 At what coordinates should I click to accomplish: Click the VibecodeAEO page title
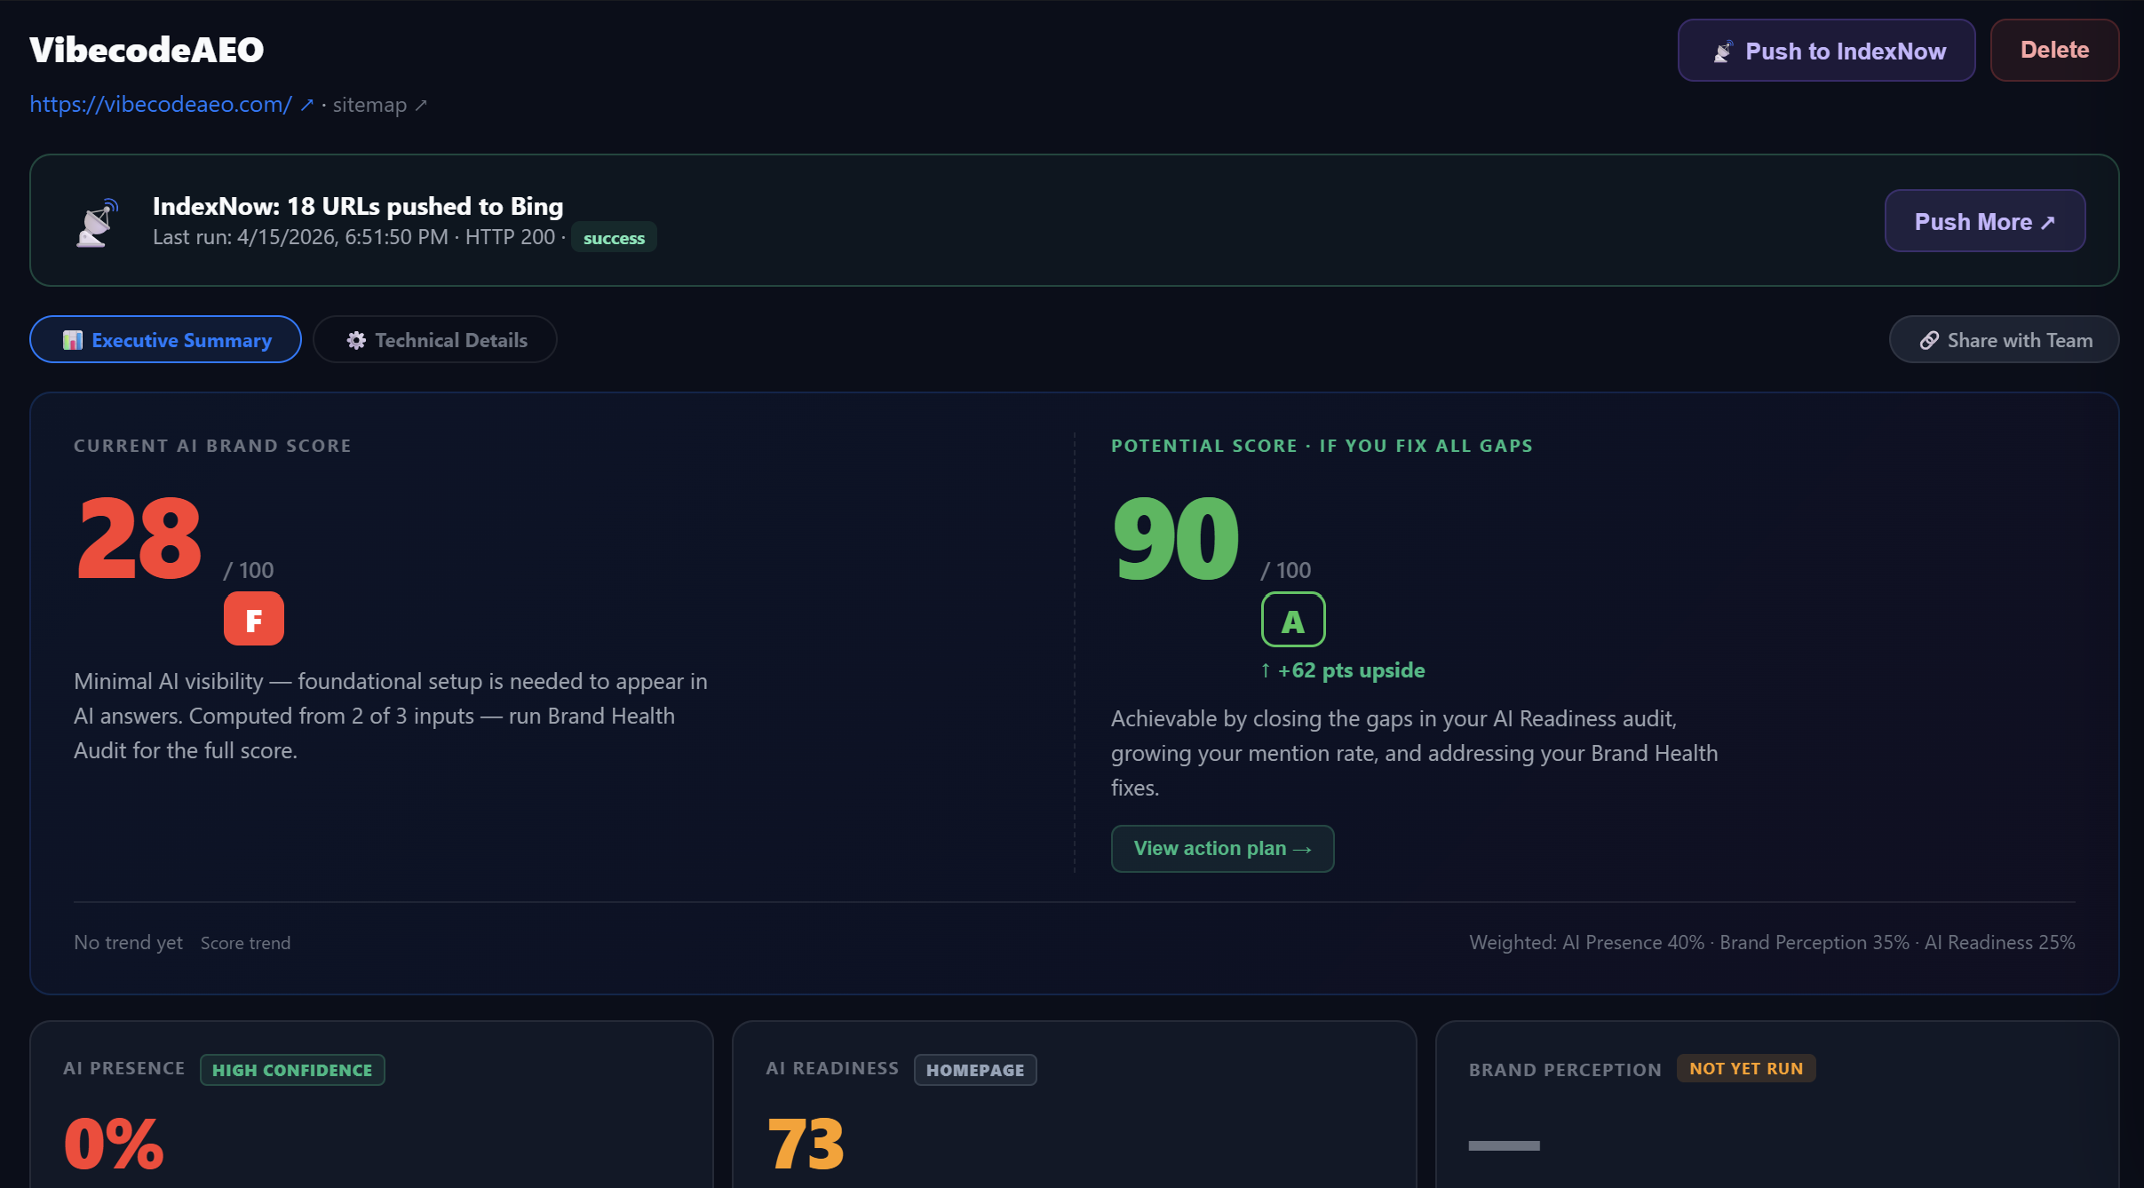click(147, 50)
